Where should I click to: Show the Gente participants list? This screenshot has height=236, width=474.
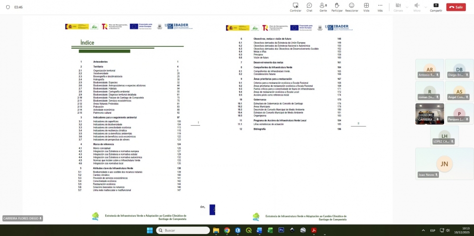pyautogui.click(x=323, y=7)
